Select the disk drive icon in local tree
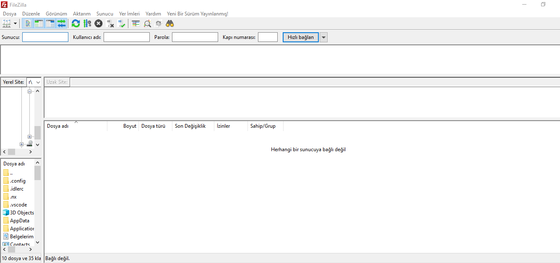560x263 pixels. click(30, 144)
